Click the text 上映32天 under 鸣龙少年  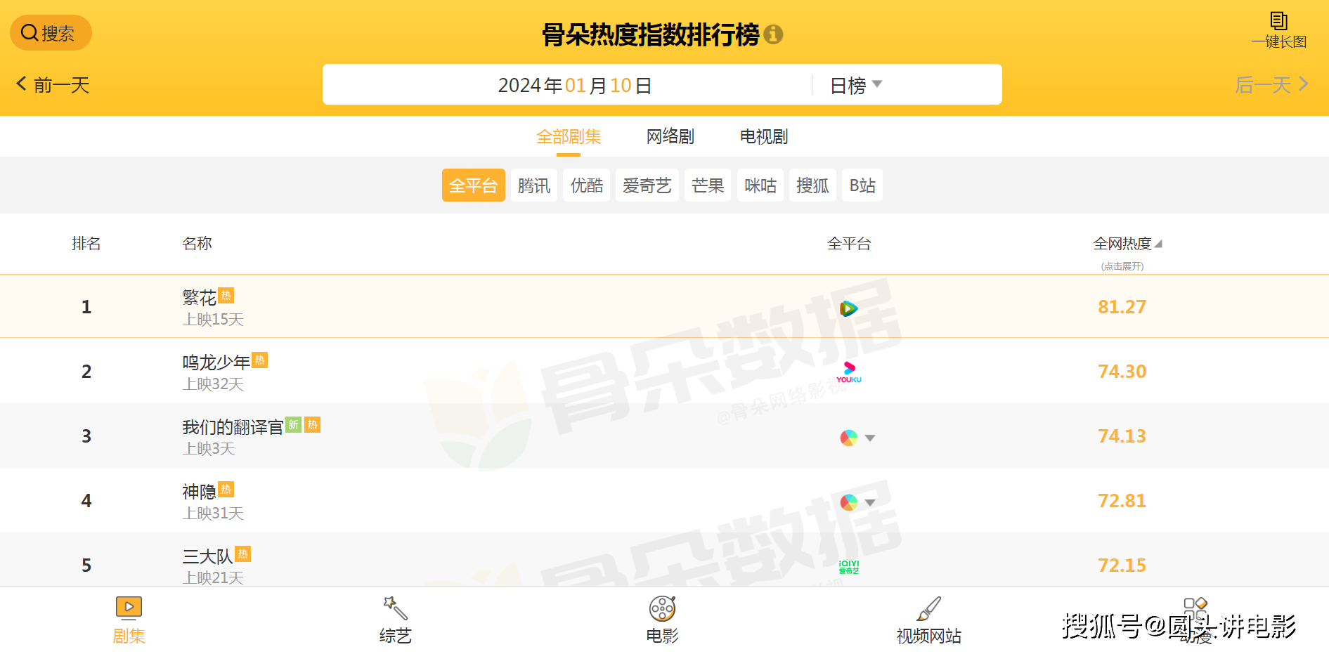click(213, 384)
